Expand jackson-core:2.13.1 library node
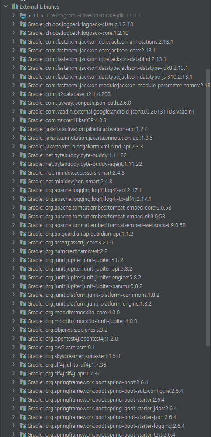 14,50
